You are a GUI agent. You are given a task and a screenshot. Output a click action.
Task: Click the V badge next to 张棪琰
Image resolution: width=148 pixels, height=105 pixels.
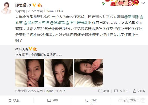(30, 49)
